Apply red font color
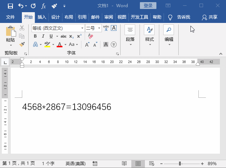This screenshot has width=226, height=168. pyautogui.click(x=60, y=44)
